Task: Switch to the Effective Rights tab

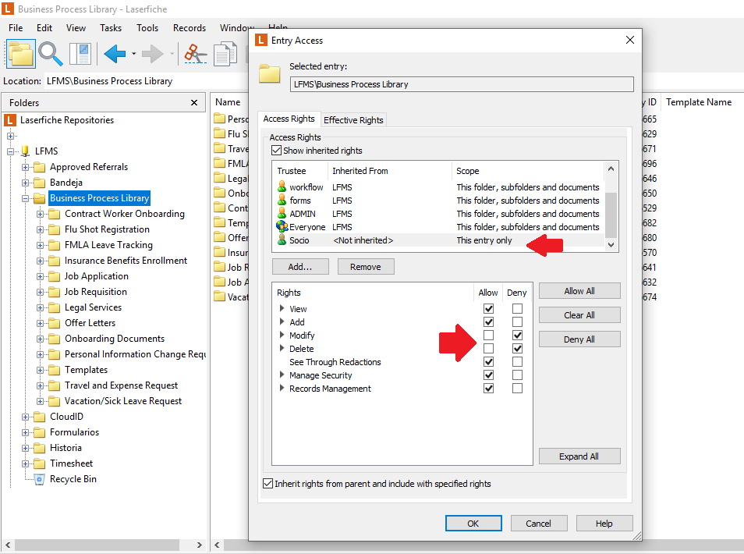Action: pos(353,120)
